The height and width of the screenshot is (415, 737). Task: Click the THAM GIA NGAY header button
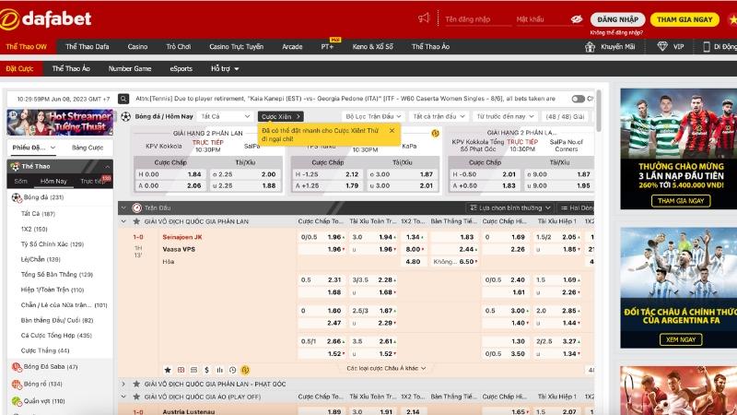pos(684,18)
